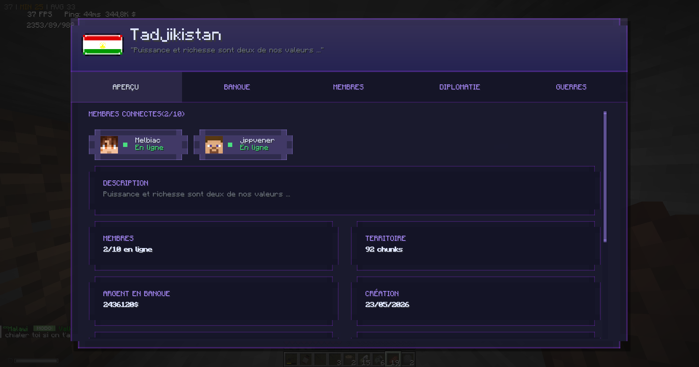
Task: Click the DESCRIPTION info panel
Action: click(x=345, y=191)
